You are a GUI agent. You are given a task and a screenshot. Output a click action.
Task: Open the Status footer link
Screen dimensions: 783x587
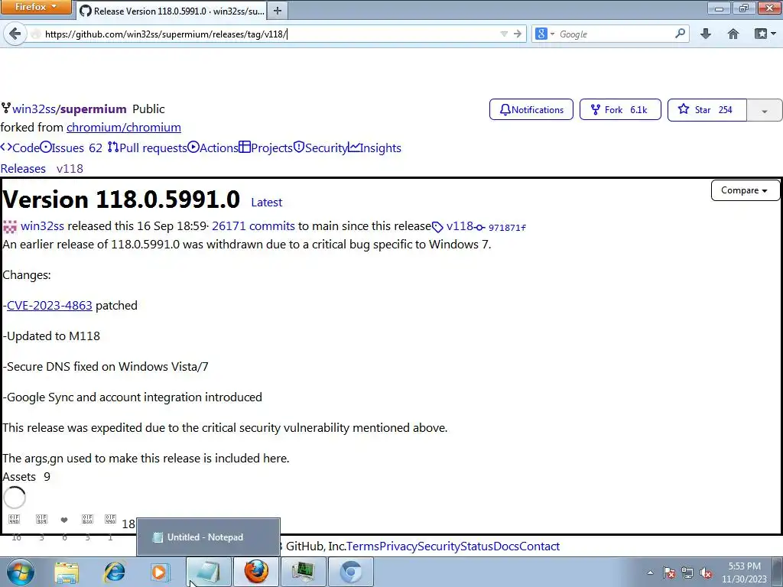[x=477, y=546]
